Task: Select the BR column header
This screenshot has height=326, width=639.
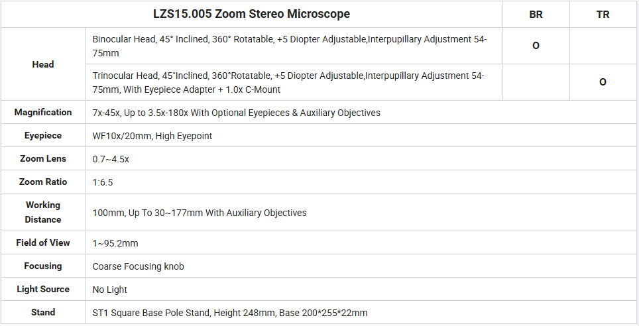Action: tap(536, 15)
